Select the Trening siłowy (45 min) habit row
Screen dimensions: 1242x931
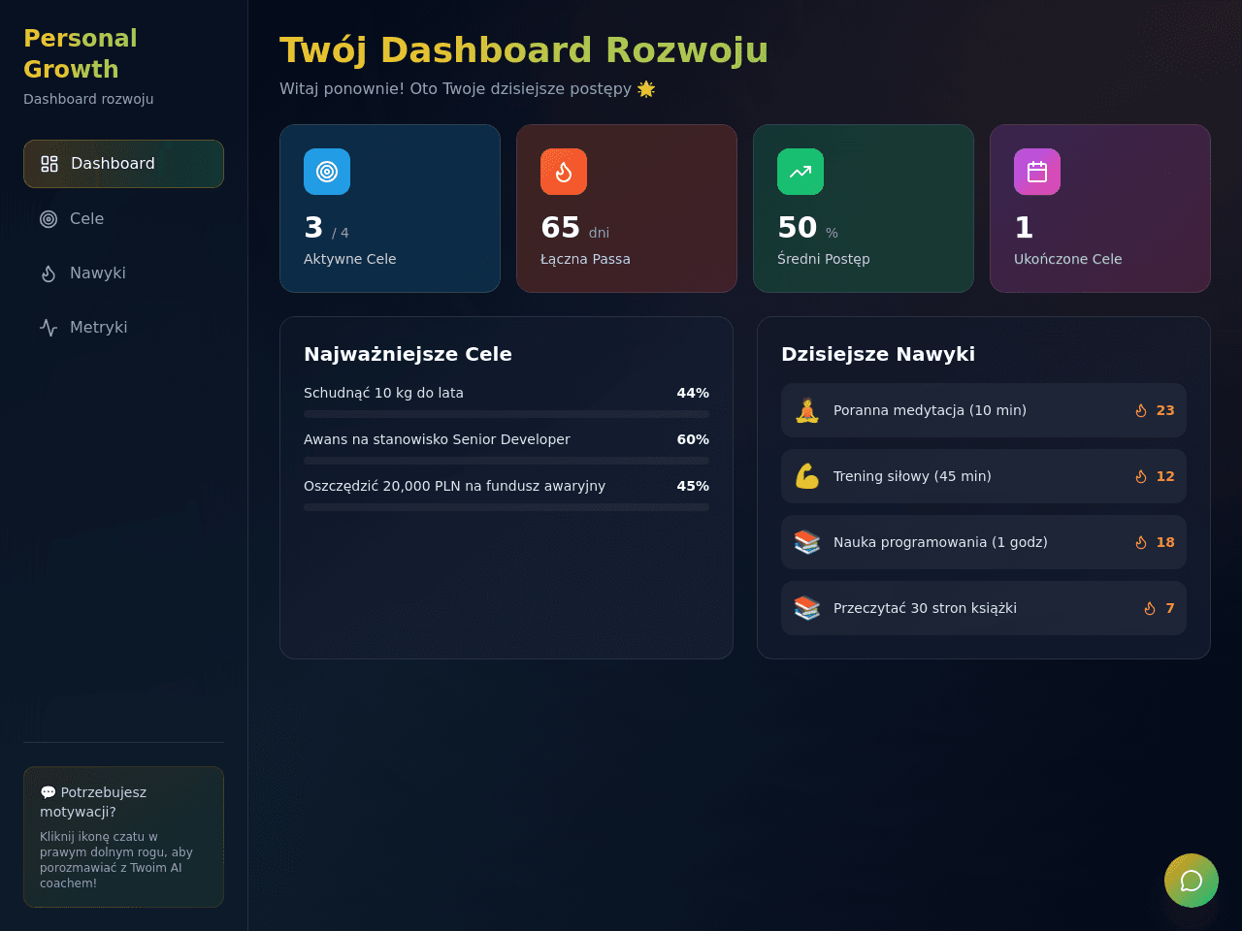point(984,476)
